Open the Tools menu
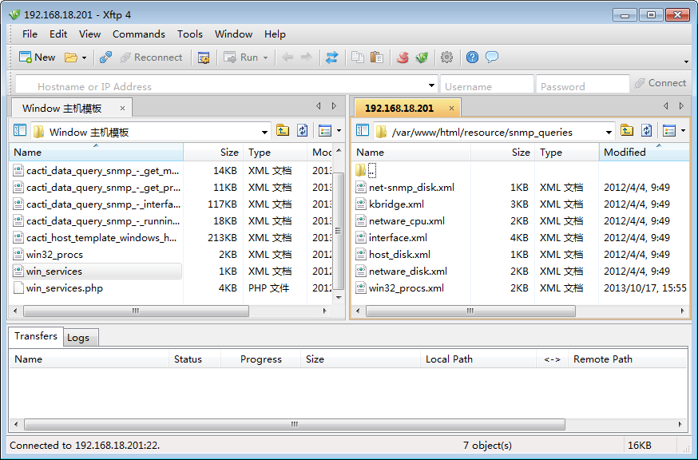The image size is (698, 460). 190,34
